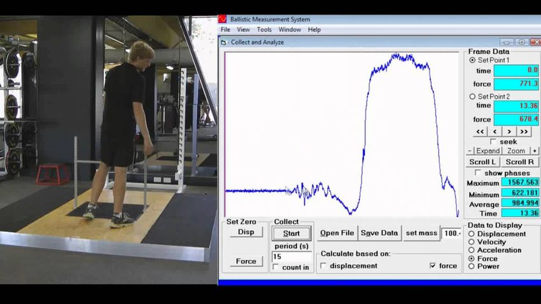
Task: Select Velocity as data to display
Action: coord(471,242)
